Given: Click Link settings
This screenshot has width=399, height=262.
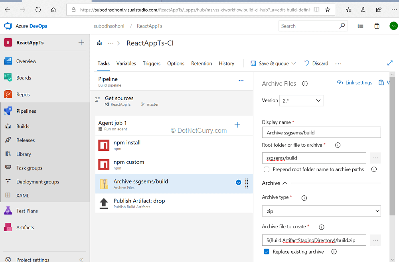Looking at the screenshot, I should [x=354, y=83].
